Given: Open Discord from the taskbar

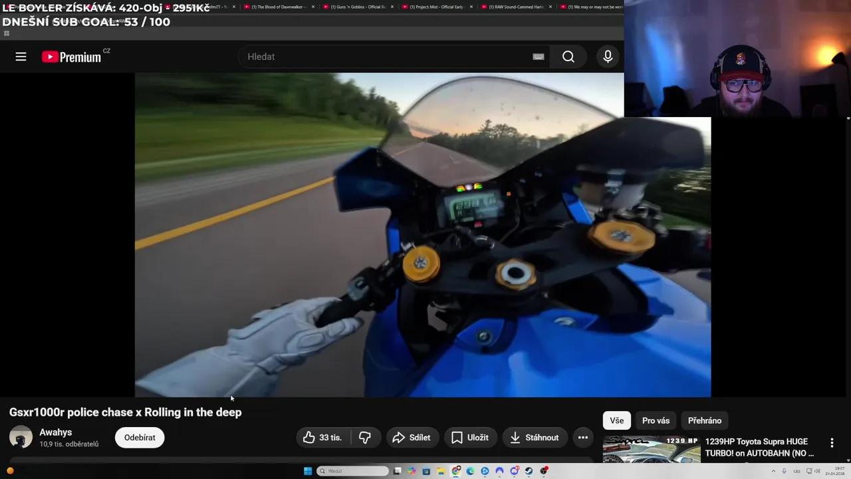Looking at the screenshot, I should [x=514, y=471].
